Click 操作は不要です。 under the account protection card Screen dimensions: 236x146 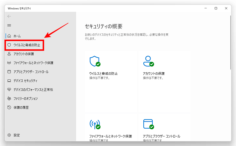pos(153,78)
